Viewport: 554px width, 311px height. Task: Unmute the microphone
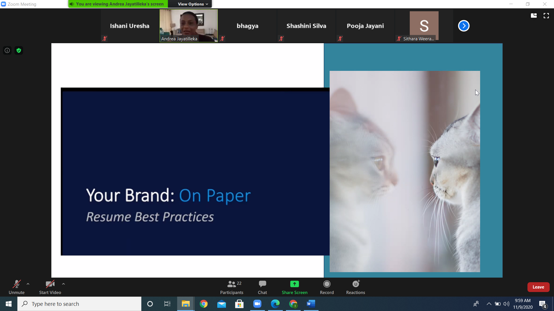click(16, 287)
